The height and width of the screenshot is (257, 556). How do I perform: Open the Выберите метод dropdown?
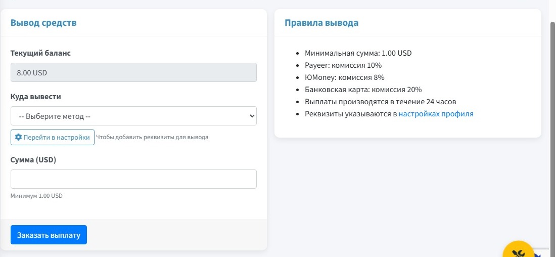[x=133, y=116]
